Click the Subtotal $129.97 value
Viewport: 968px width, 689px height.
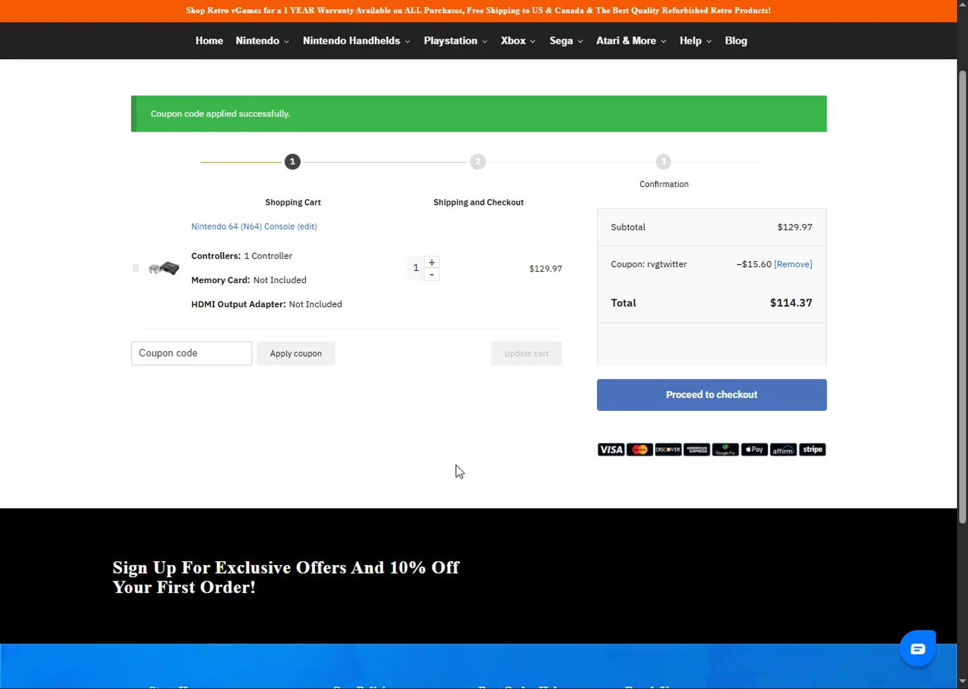click(x=794, y=227)
